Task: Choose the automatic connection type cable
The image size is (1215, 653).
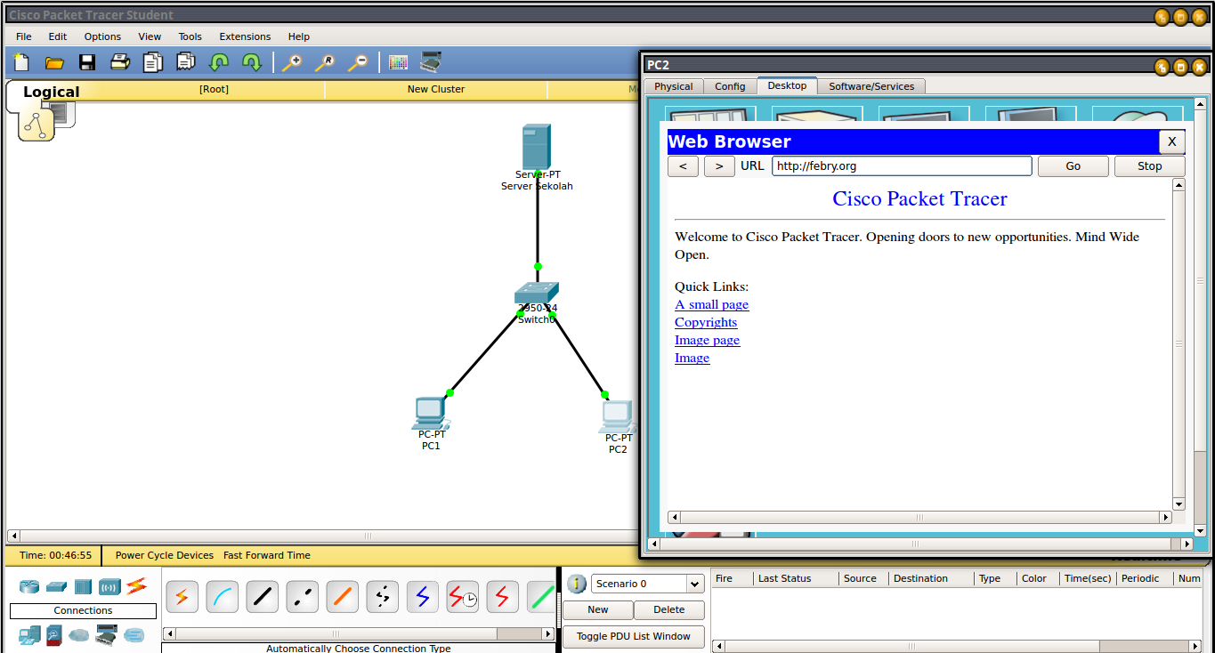Action: tap(182, 597)
